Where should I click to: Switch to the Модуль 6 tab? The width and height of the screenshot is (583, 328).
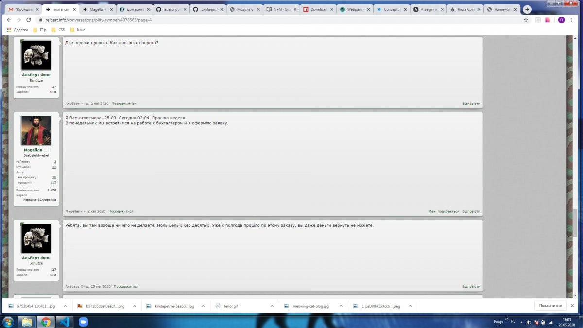click(x=243, y=9)
